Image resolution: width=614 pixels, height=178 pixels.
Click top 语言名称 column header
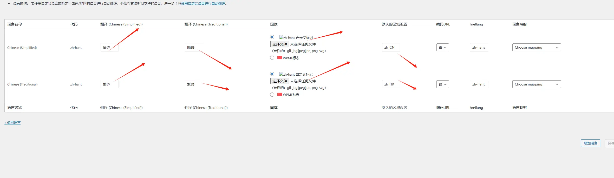point(15,24)
